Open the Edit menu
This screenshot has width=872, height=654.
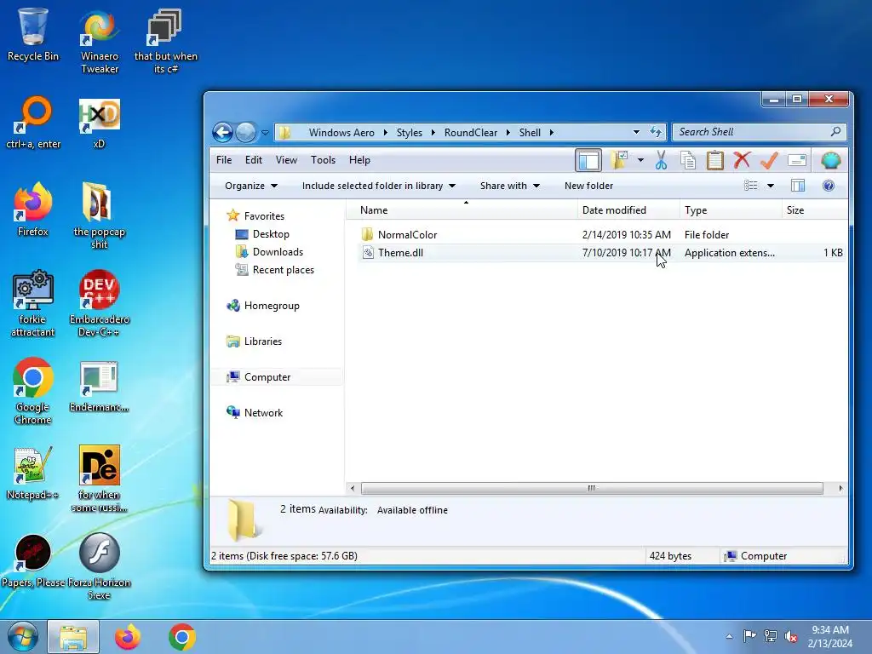[254, 160]
